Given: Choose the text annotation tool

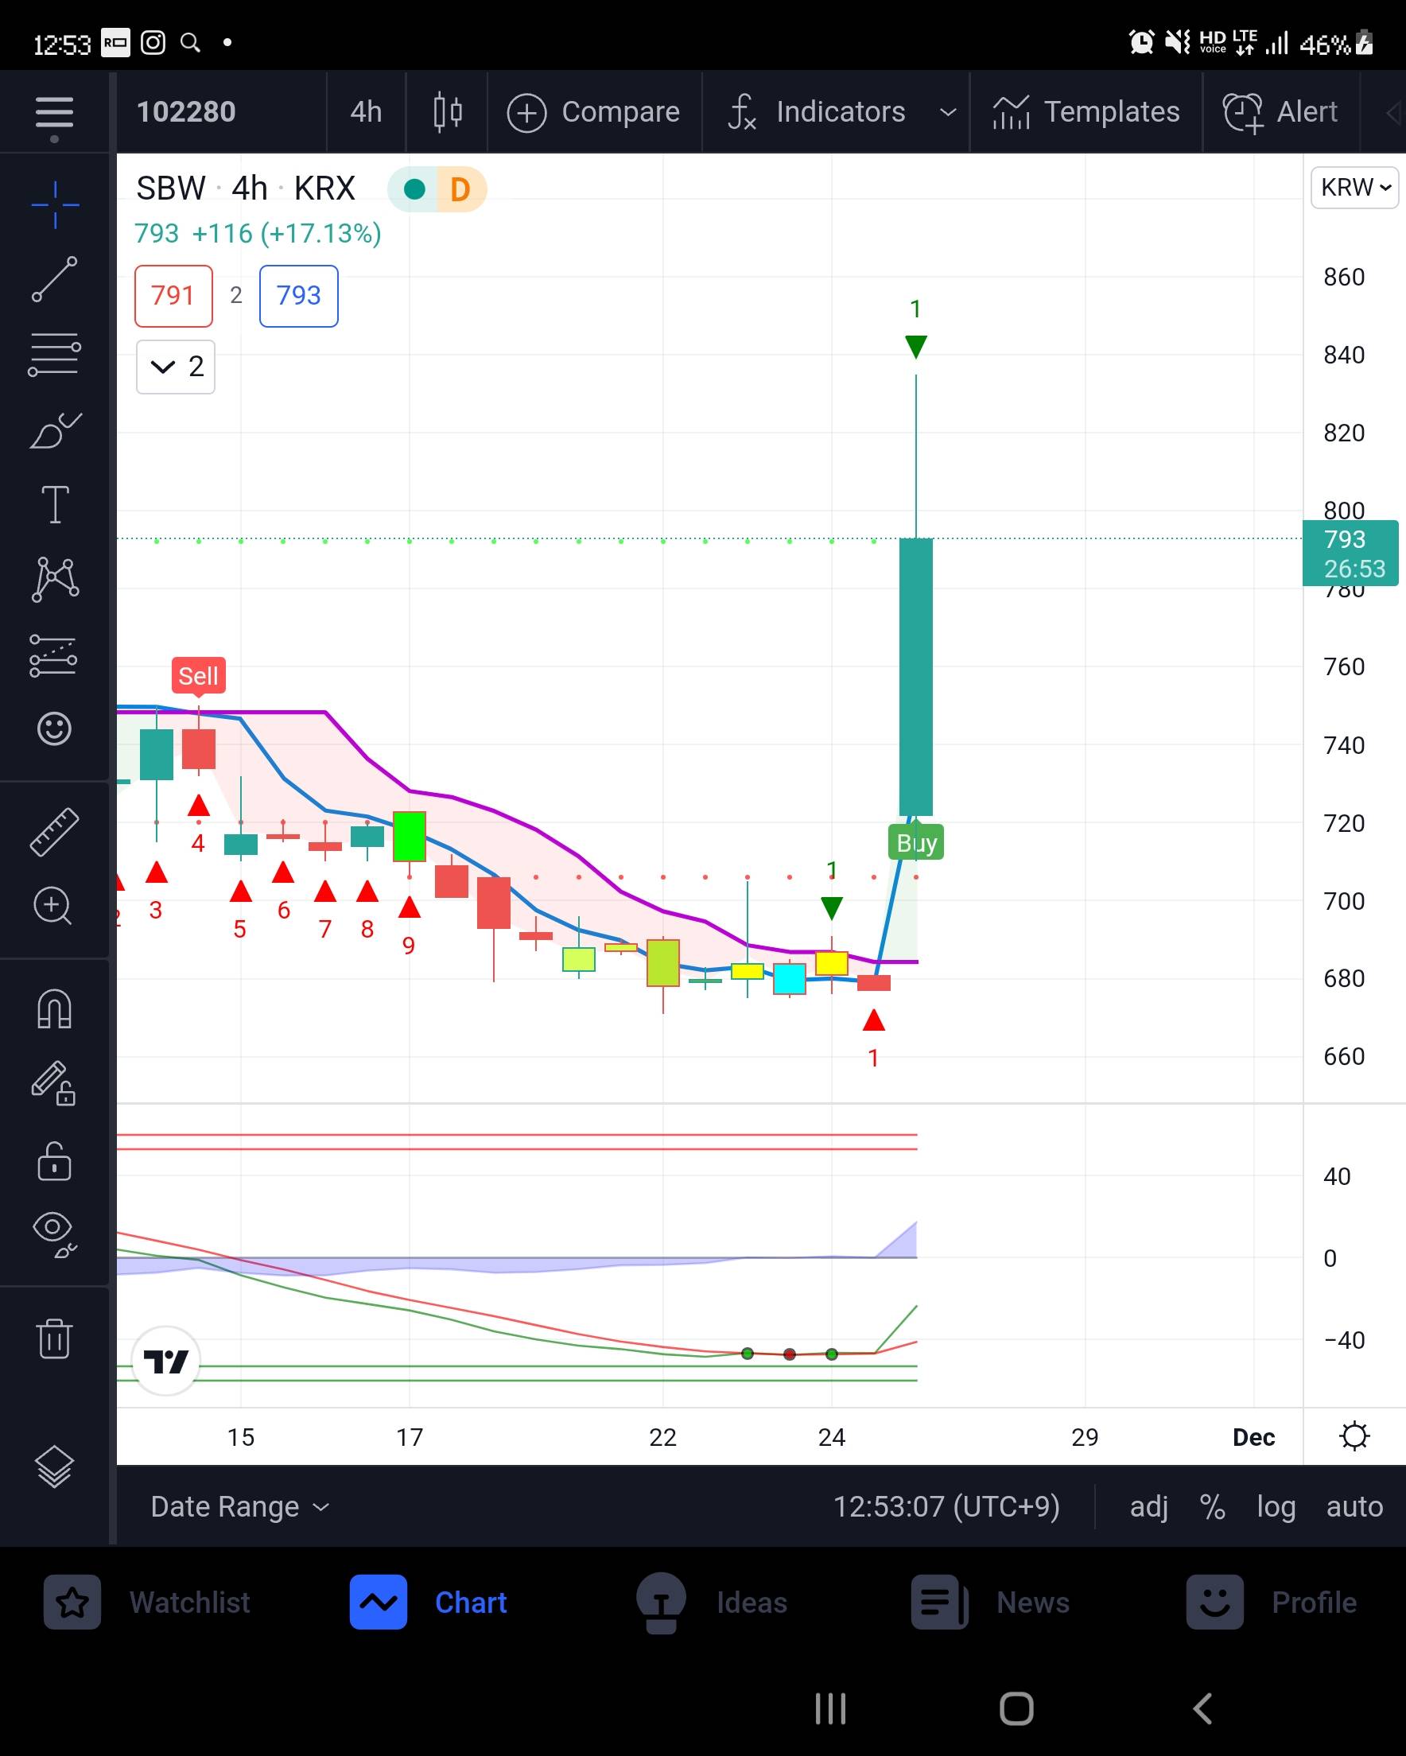Looking at the screenshot, I should 55,504.
